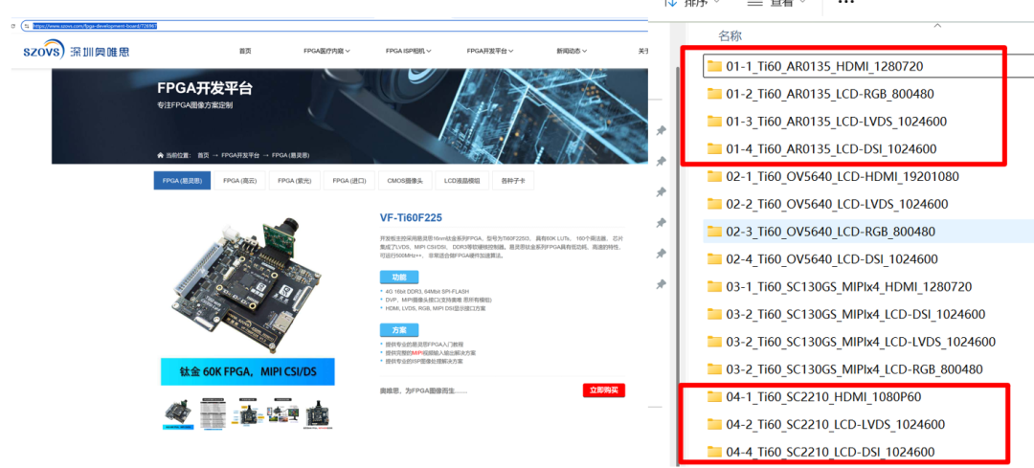Select the top-view board thumbnail
The width and height of the screenshot is (1034, 468).
(317, 413)
